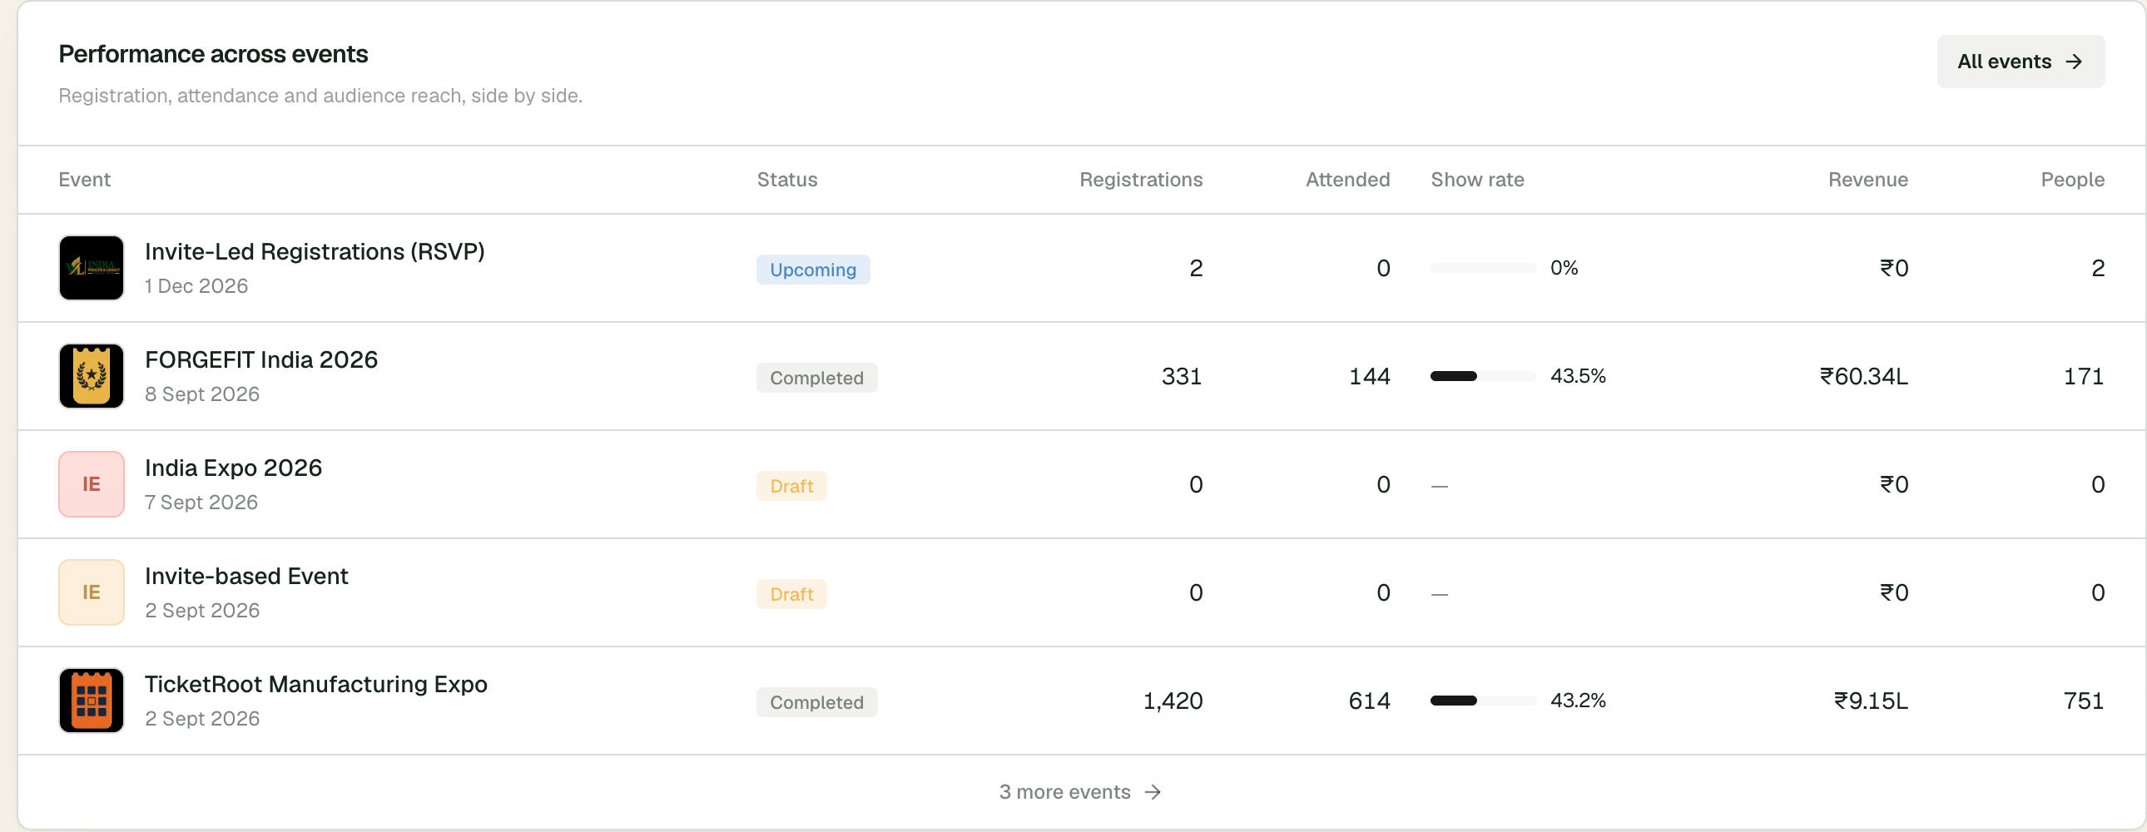2147x832 pixels.
Task: Click the Performance across events heading
Action: [x=213, y=54]
